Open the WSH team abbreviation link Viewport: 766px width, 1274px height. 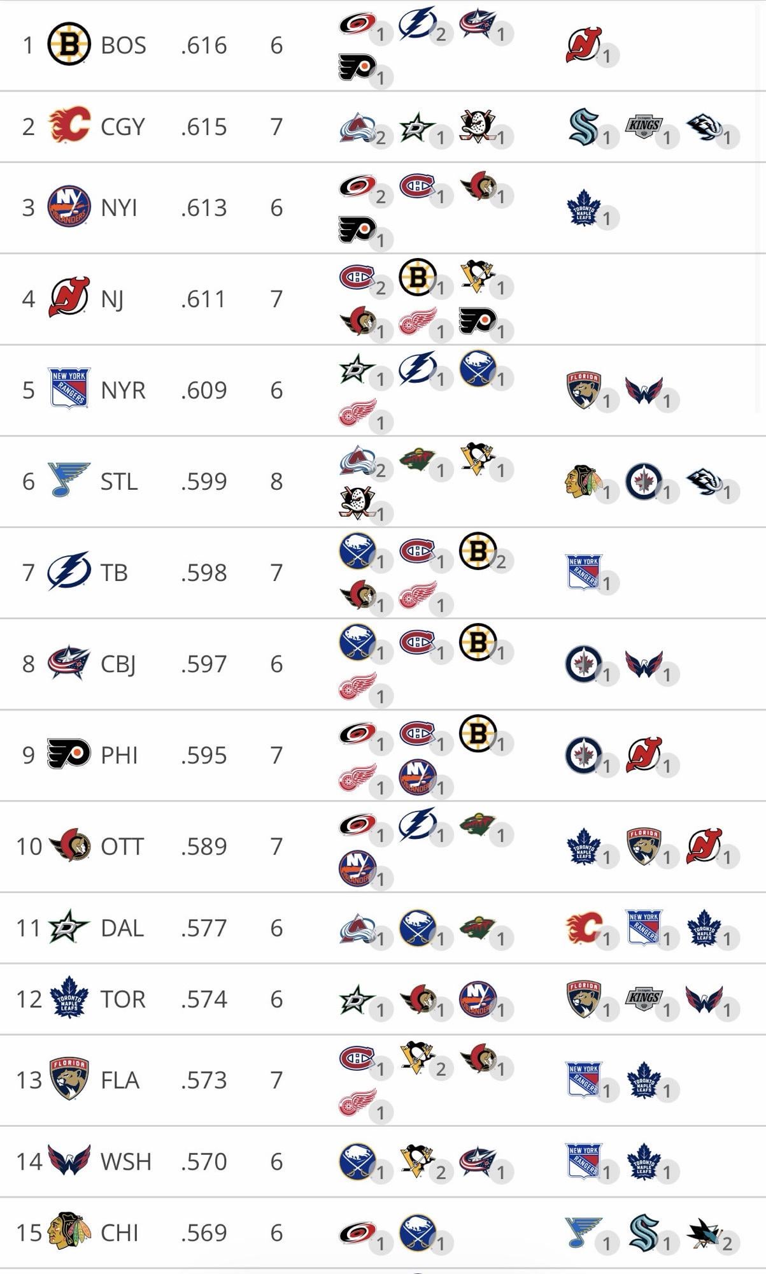(x=125, y=1161)
